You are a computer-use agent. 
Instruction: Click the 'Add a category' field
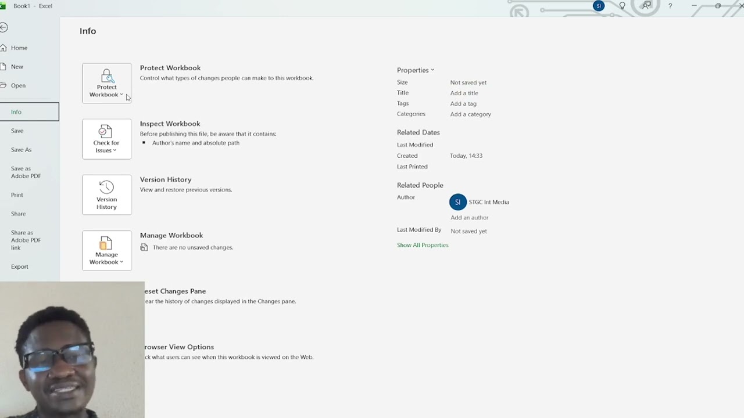click(470, 114)
